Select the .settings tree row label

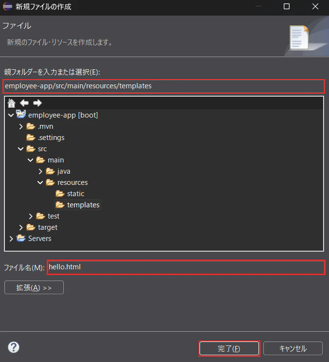tap(51, 138)
